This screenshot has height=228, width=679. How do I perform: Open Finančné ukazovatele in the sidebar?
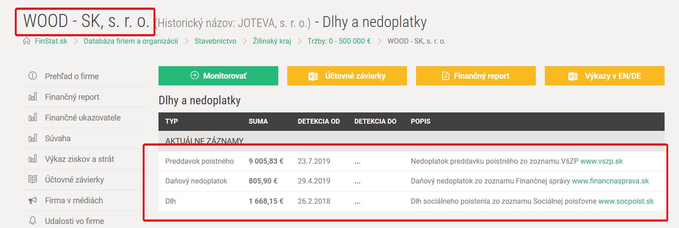pyautogui.click(x=82, y=118)
